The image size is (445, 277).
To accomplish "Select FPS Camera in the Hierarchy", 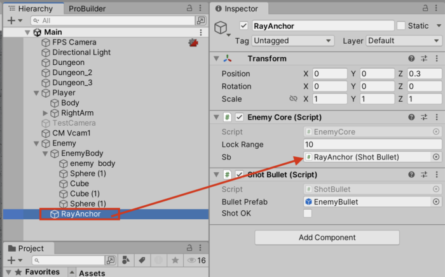I will click(74, 43).
